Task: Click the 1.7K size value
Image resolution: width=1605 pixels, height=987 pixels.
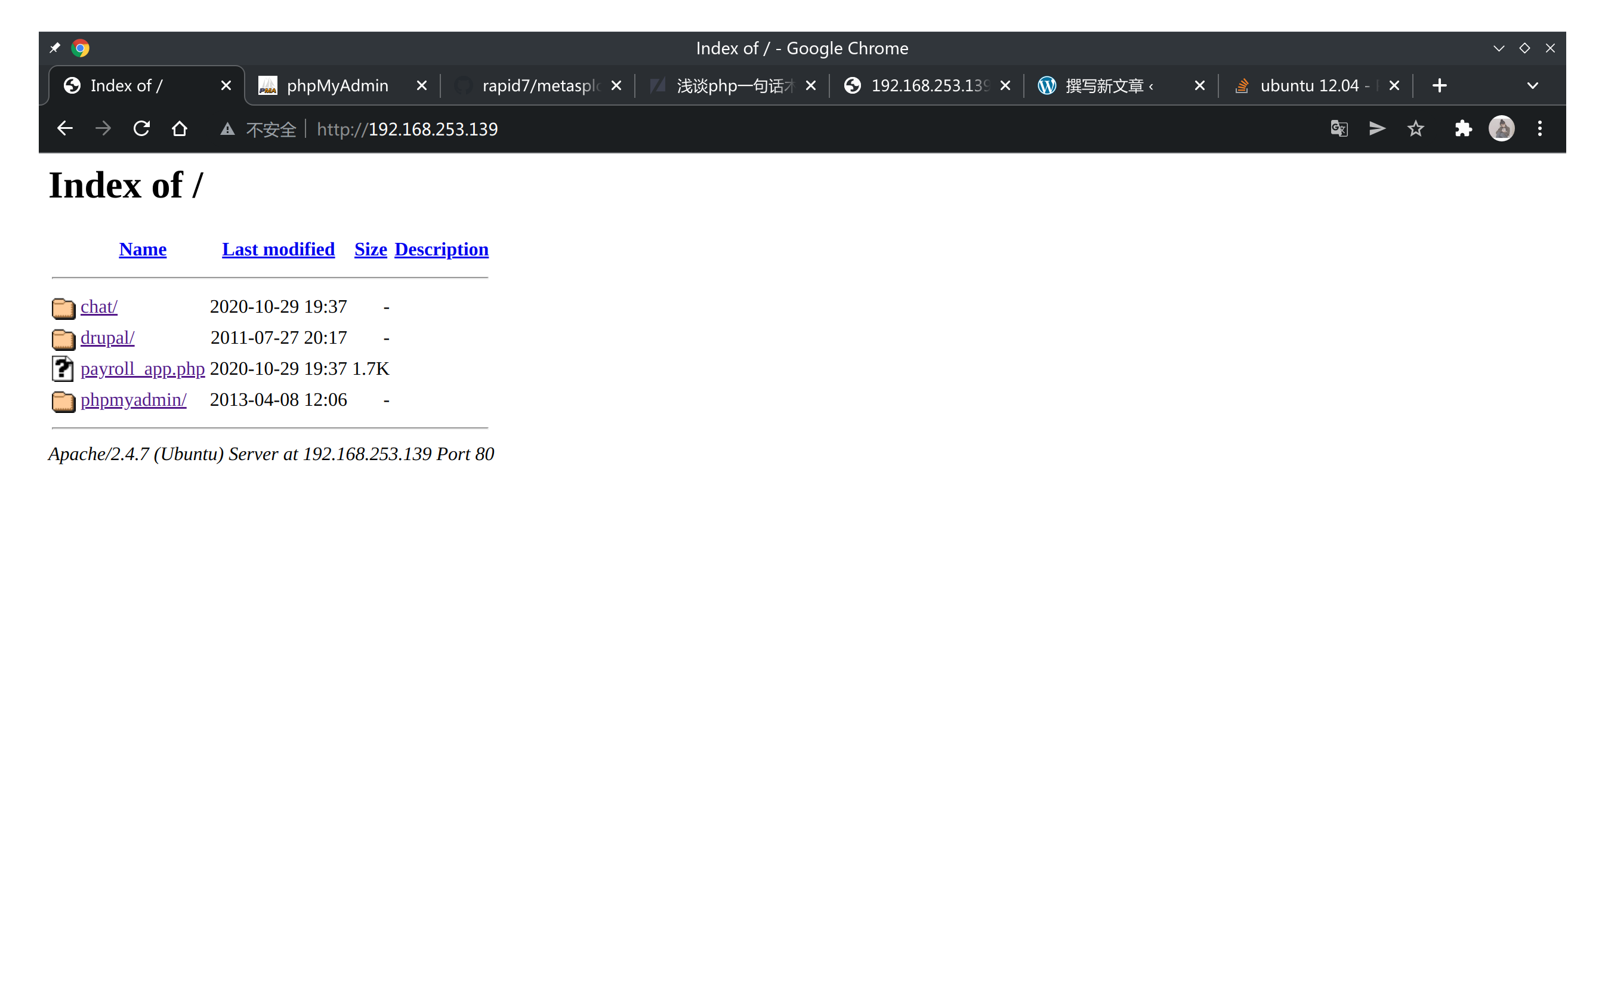Action: pos(371,369)
